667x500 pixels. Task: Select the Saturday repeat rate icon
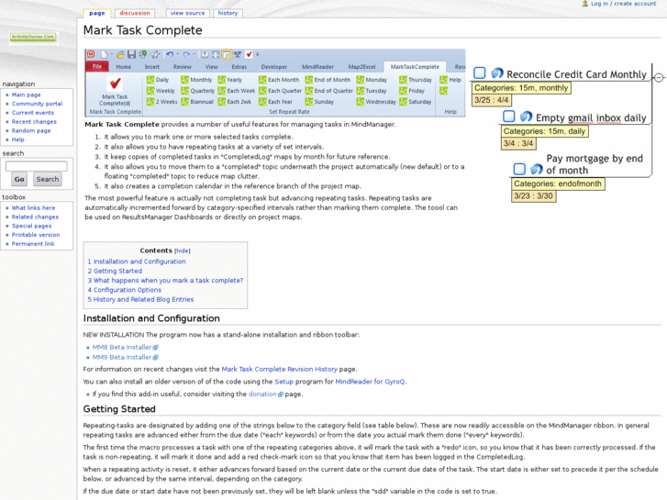[404, 102]
